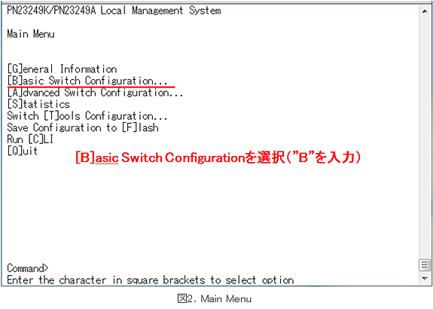Click the Local Management System title line
The image size is (433, 309).
pyautogui.click(x=114, y=11)
